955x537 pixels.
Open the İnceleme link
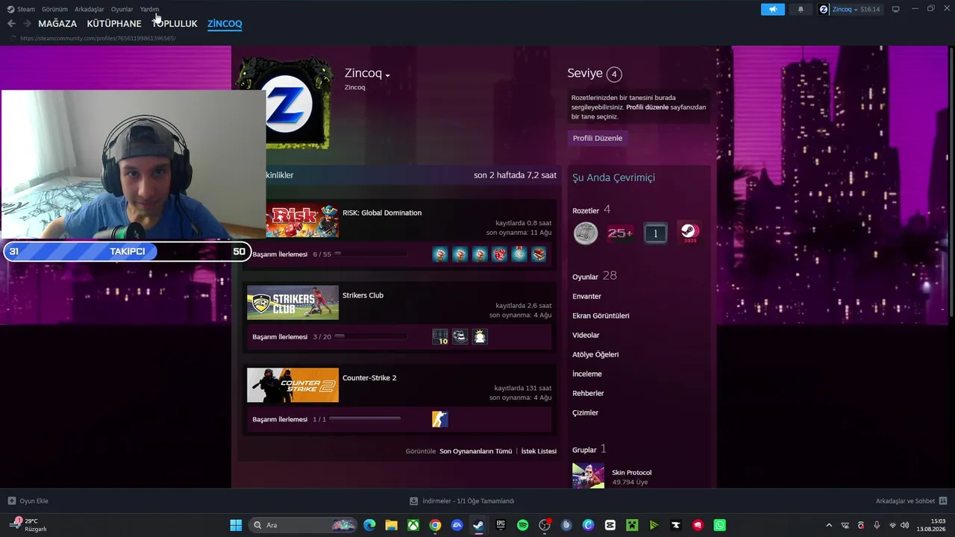[x=587, y=374]
